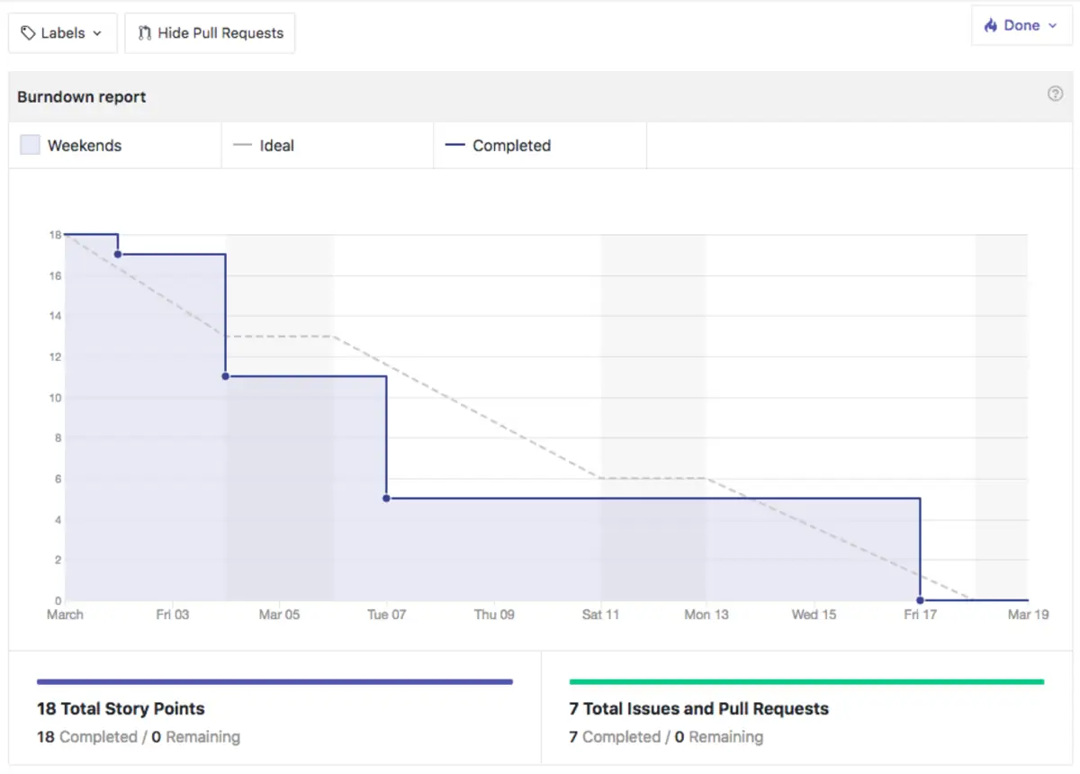
Task: Click the Mon 13 axis label
Action: 706,615
